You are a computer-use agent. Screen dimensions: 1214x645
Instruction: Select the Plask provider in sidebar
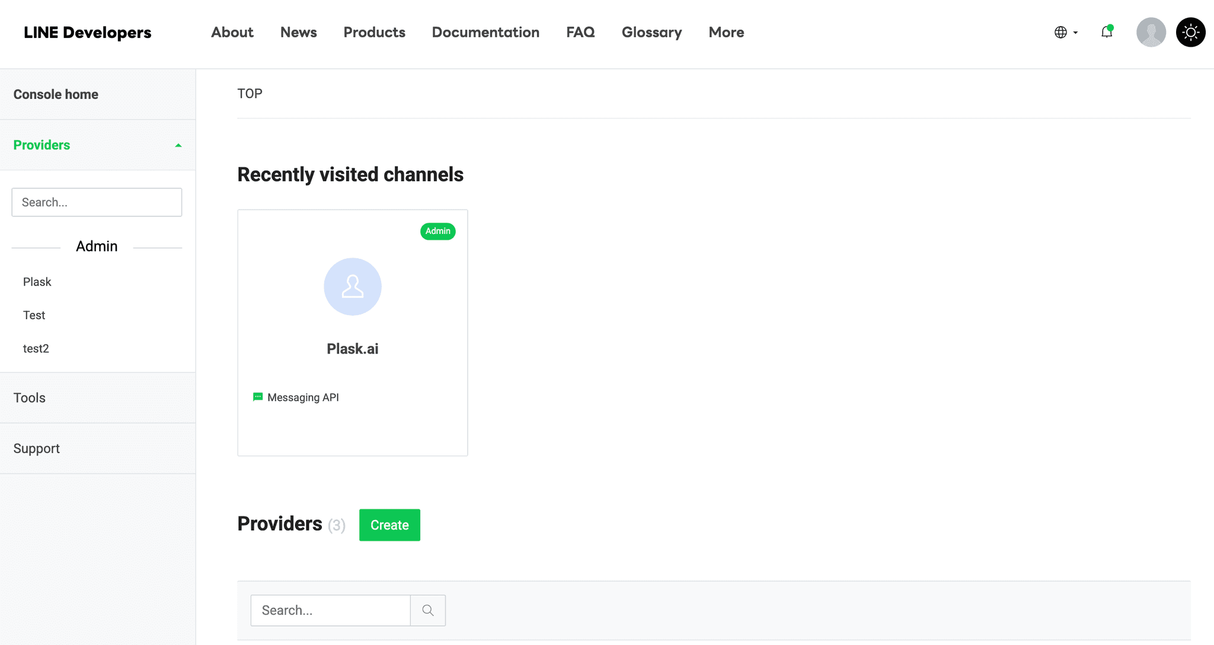pyautogui.click(x=37, y=282)
